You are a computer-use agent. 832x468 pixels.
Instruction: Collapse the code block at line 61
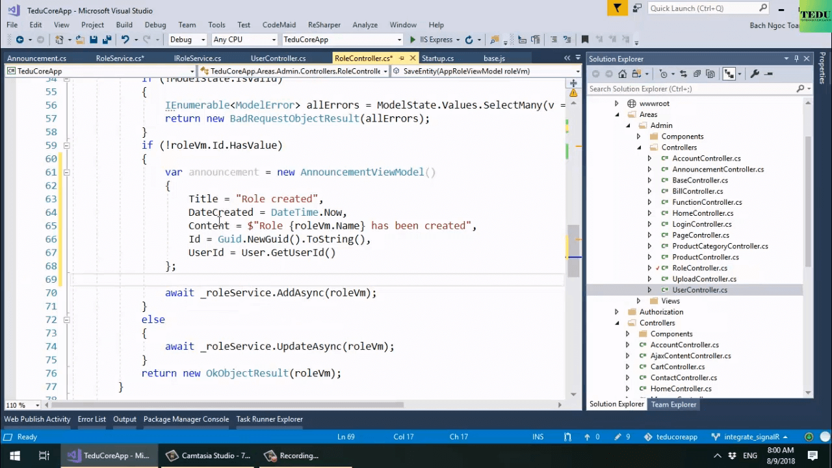(x=66, y=172)
